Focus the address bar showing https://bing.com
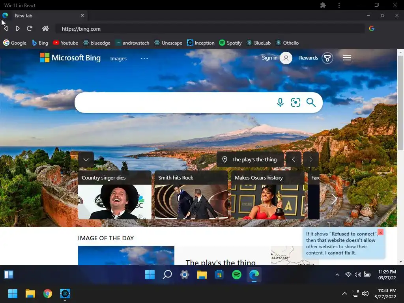Screen dimensions: 404x303 [x=210, y=29]
